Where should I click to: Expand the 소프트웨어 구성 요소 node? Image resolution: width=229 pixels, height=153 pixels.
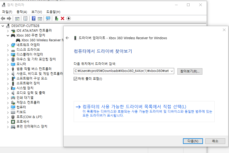tap(8, 79)
